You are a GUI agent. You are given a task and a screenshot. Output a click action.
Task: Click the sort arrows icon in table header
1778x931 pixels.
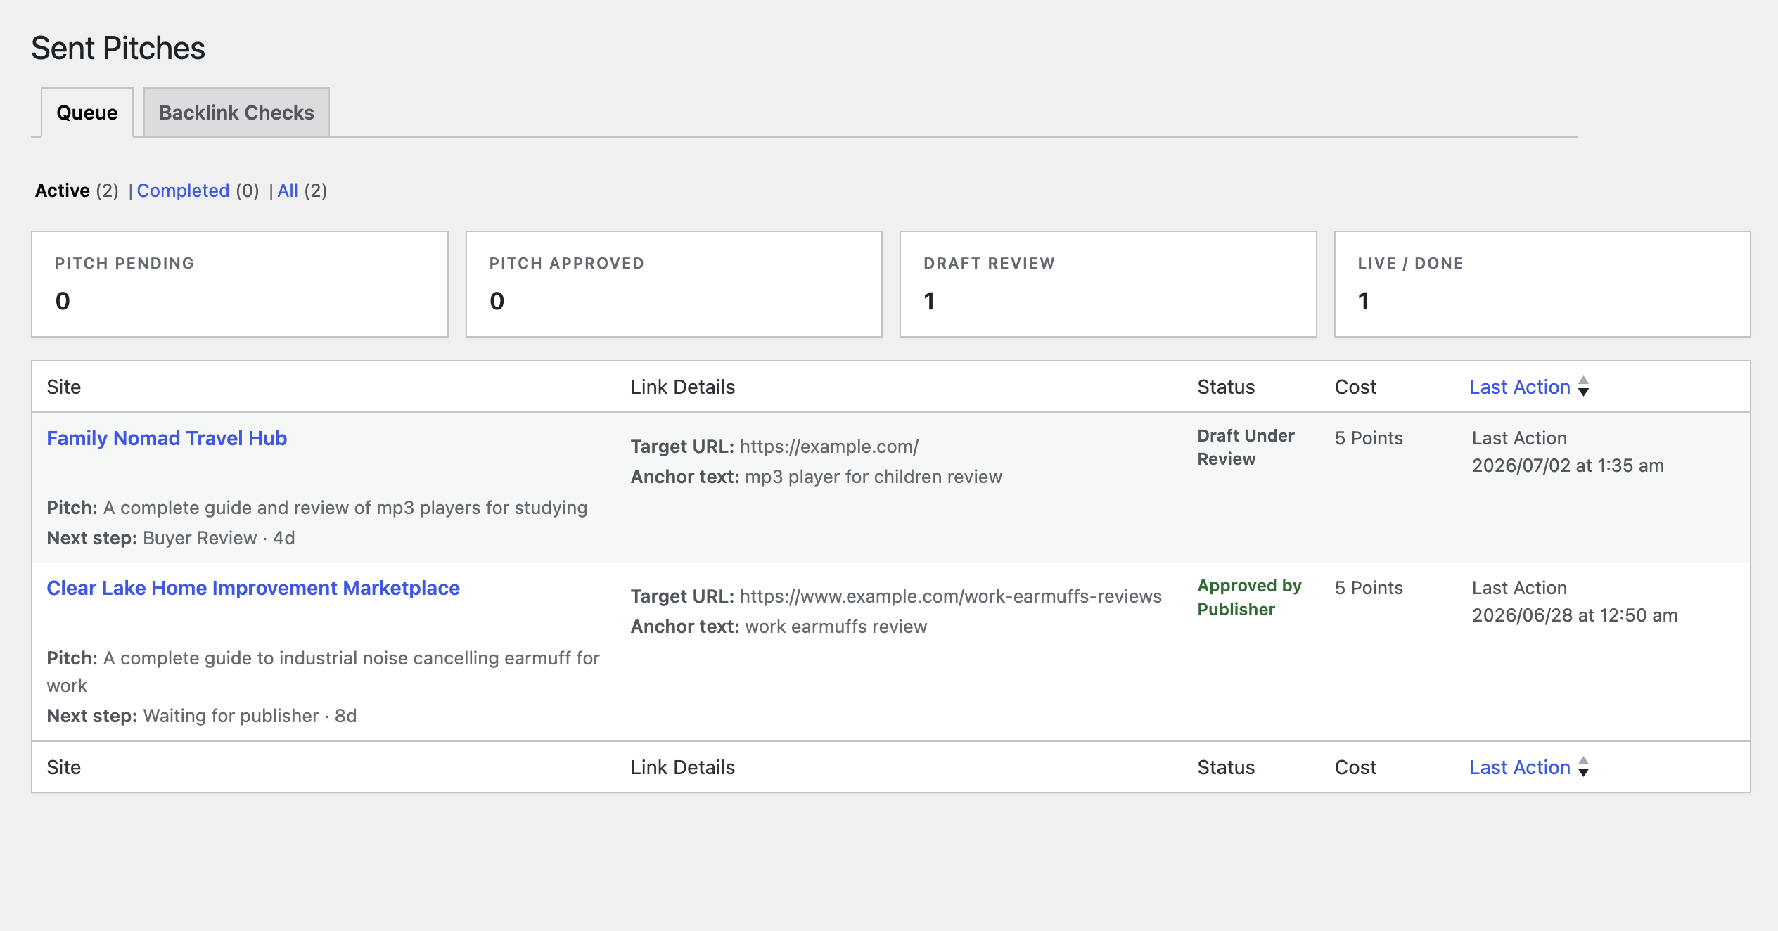[1583, 387]
